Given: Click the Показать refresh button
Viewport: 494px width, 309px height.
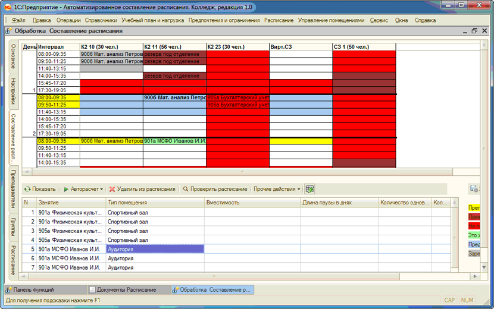Looking at the screenshot, I should click(39, 189).
